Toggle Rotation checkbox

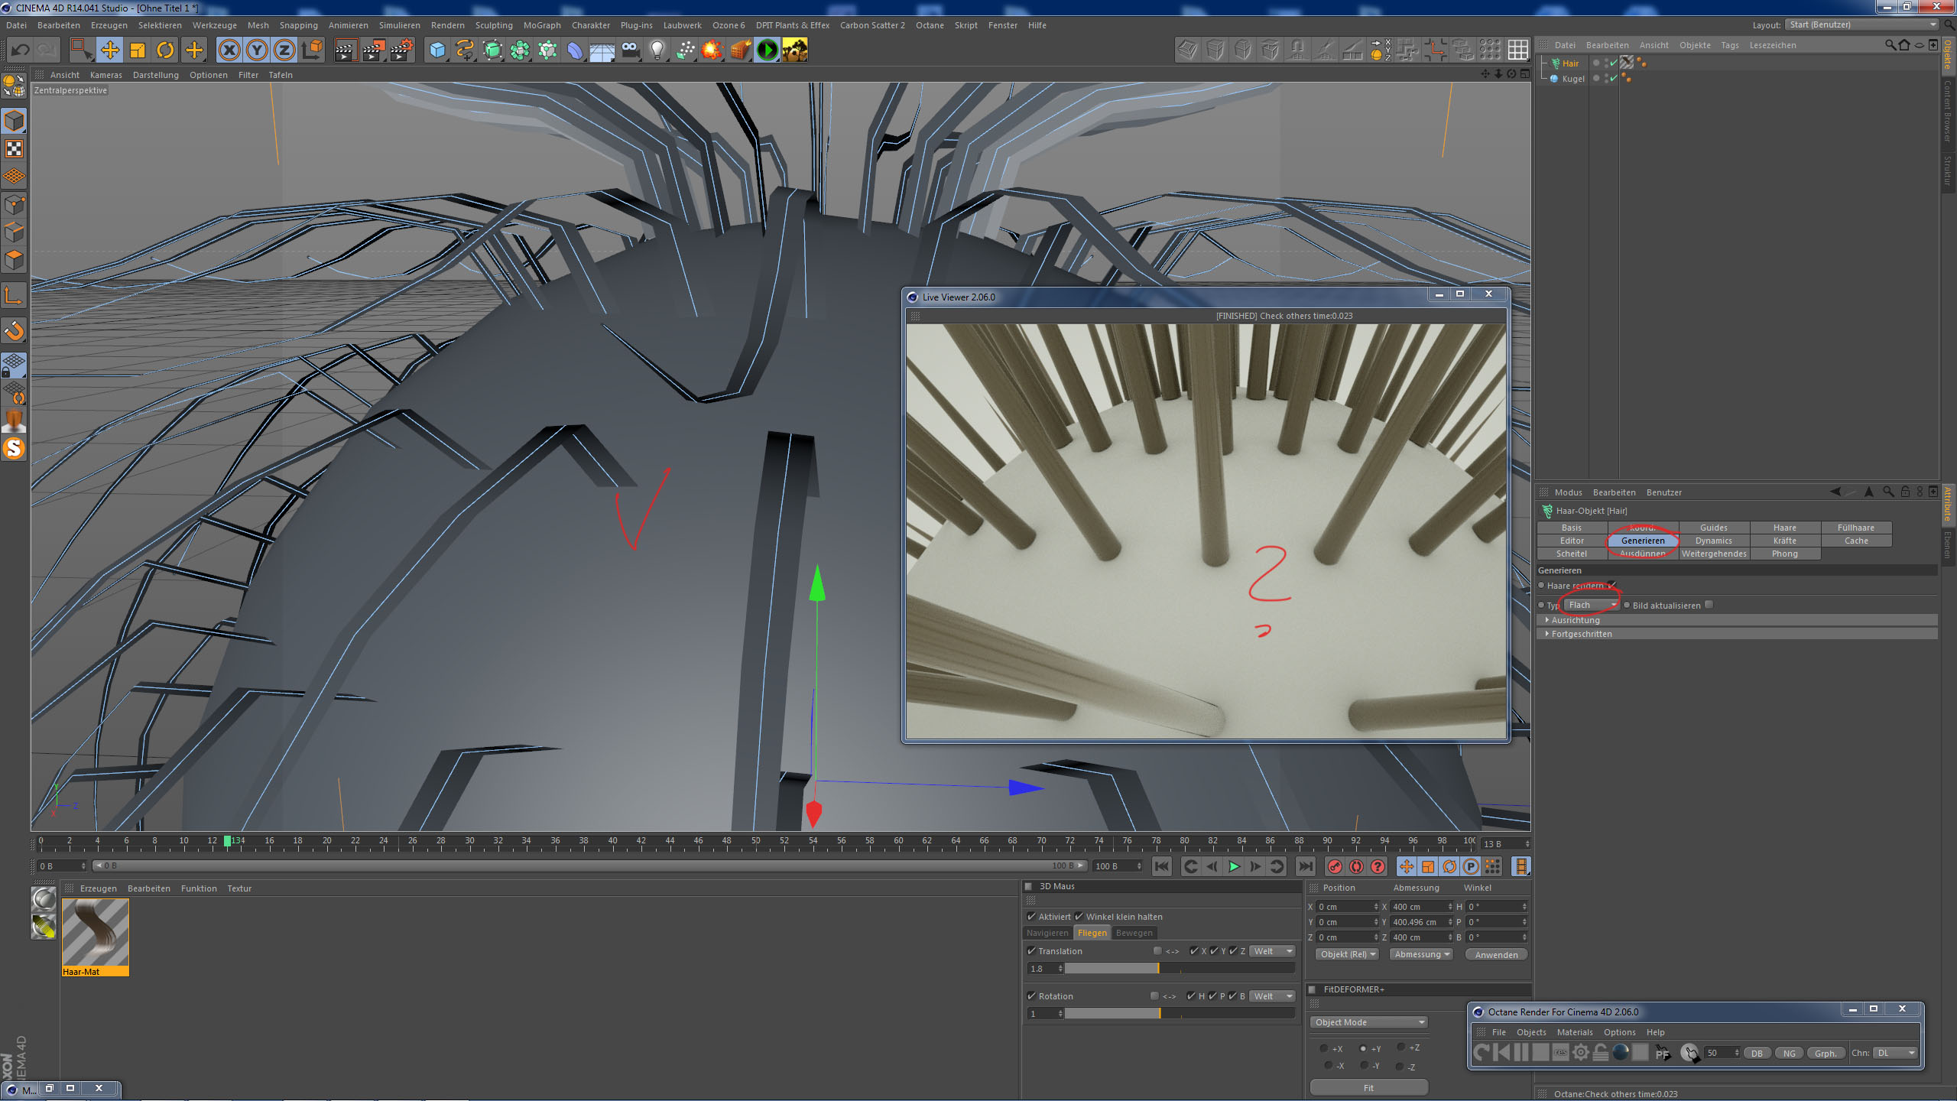[x=1031, y=996]
